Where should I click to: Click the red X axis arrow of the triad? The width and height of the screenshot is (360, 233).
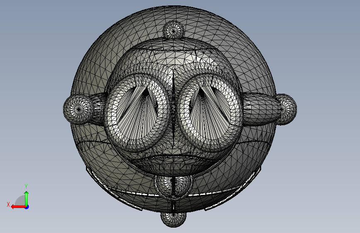[18, 207]
